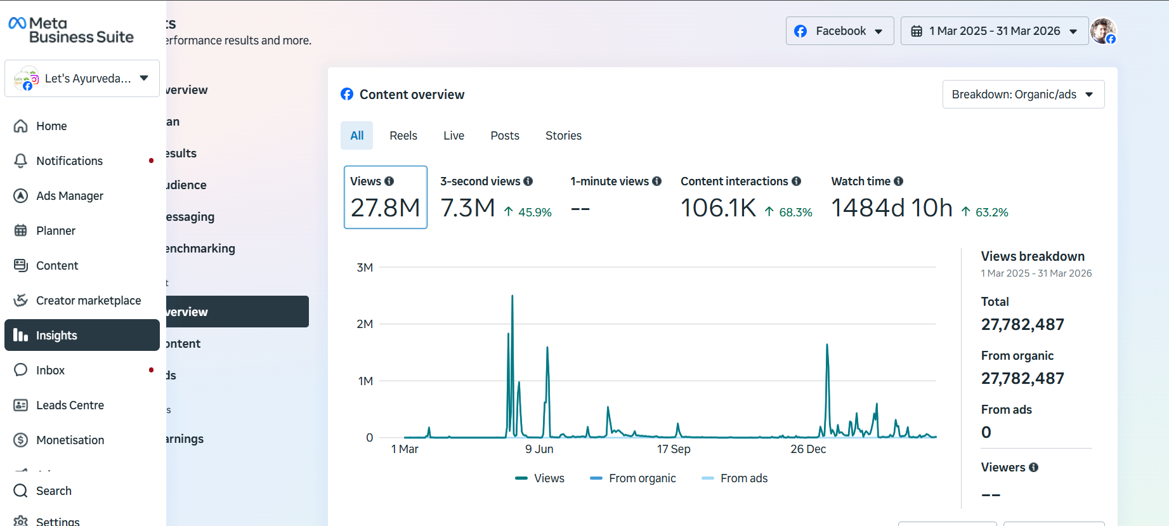Viewport: 1169px width, 526px height.
Task: Click info icon next to Views
Action: click(389, 181)
